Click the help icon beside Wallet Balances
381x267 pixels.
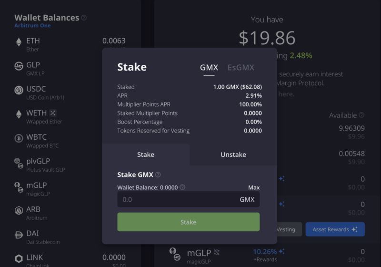point(84,18)
